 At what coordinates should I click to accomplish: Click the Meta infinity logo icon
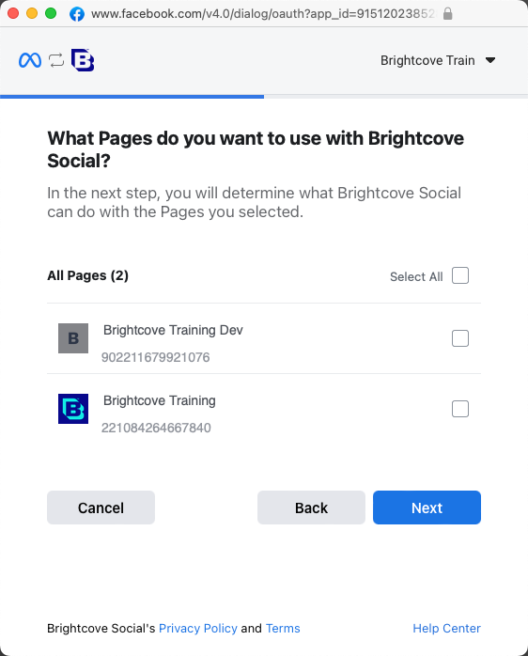coord(30,60)
